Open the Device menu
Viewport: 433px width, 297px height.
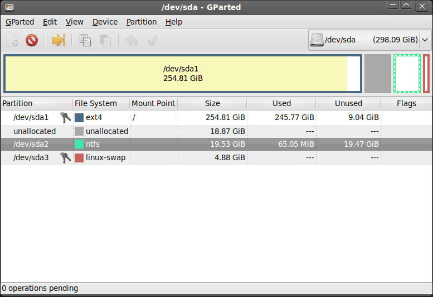[105, 22]
